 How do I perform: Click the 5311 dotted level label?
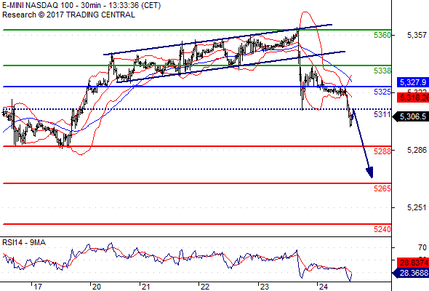(382, 114)
